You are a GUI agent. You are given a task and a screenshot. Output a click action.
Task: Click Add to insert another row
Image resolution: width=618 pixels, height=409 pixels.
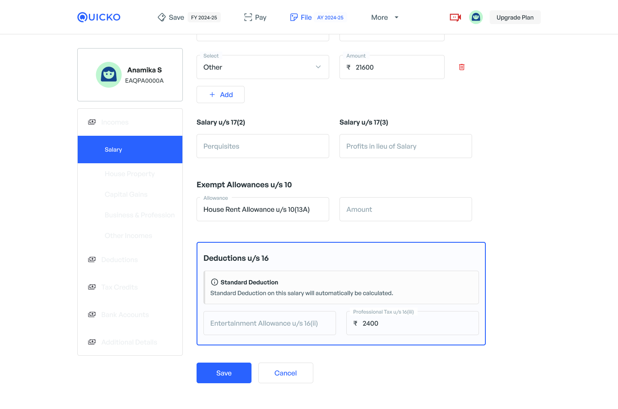221,95
